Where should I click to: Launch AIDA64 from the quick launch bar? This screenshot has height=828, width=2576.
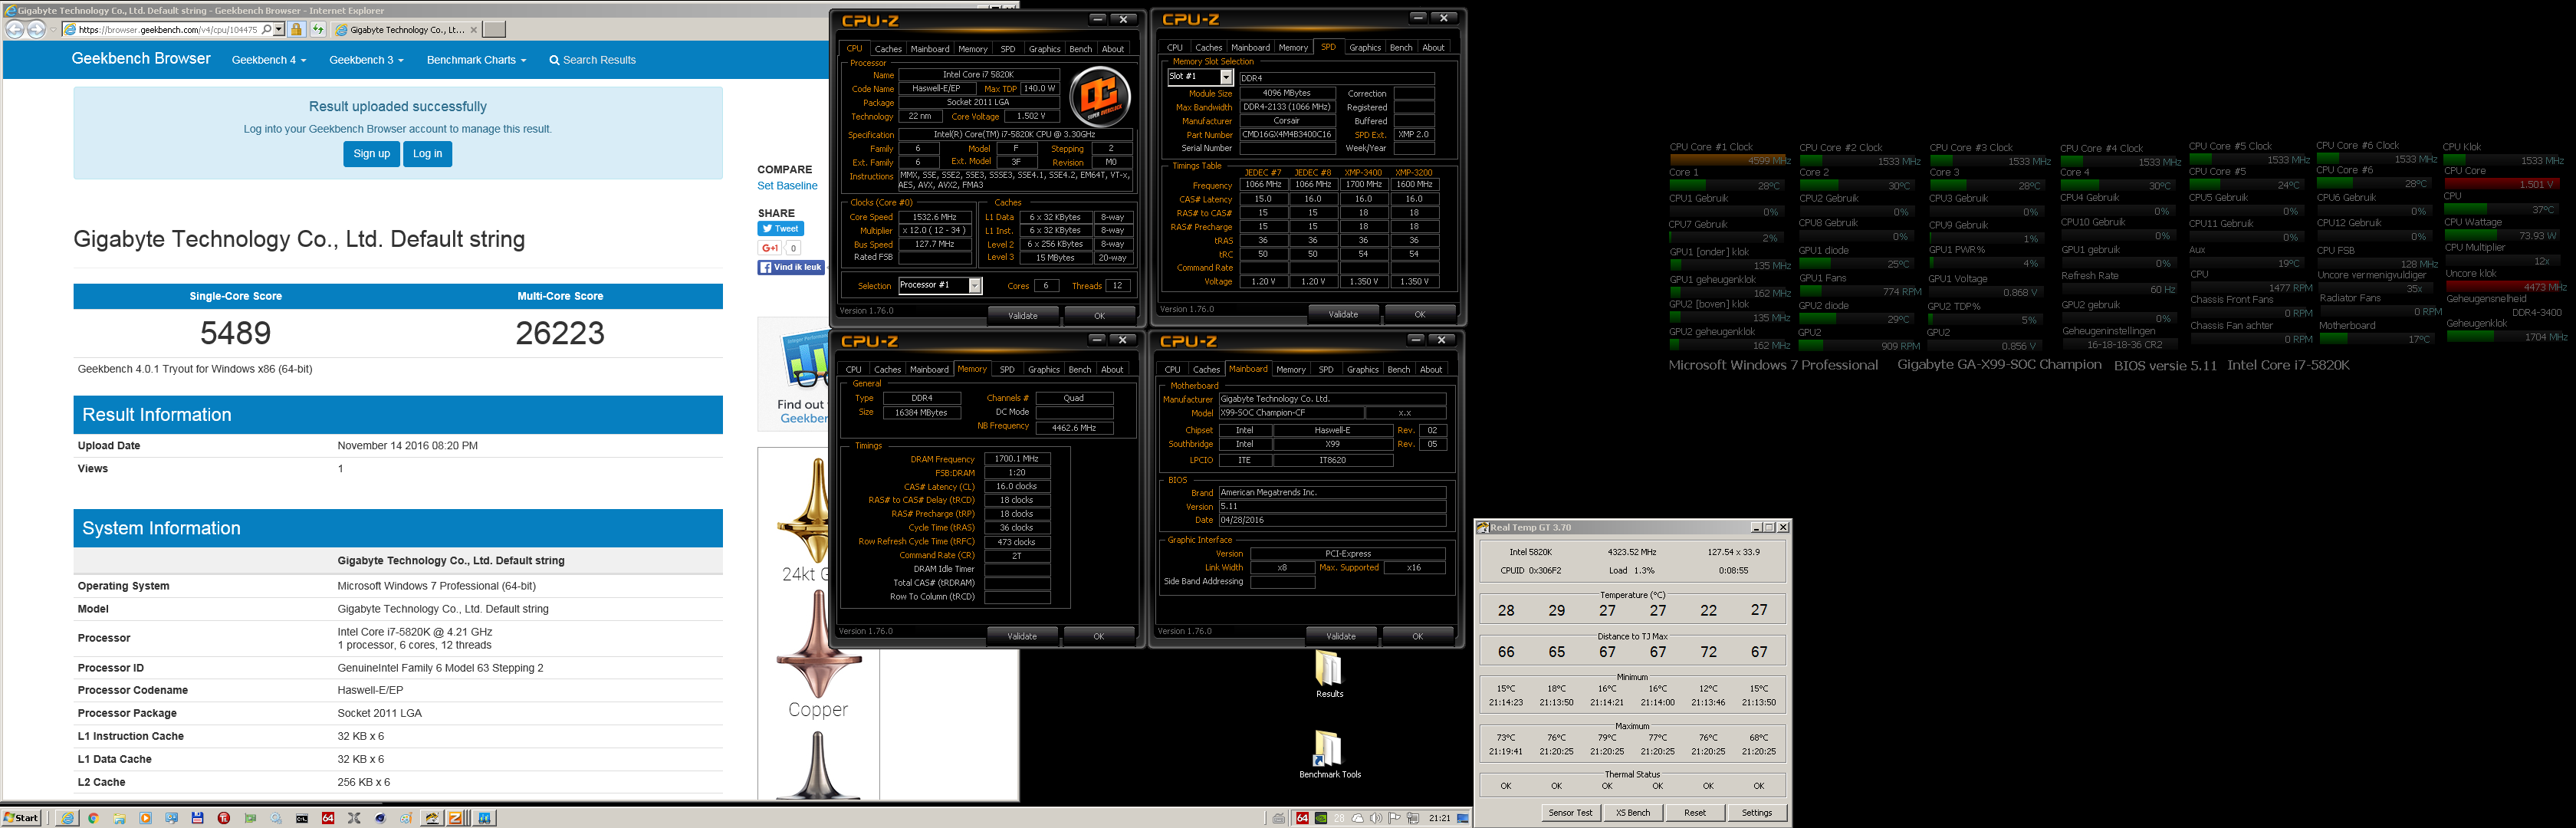tap(328, 818)
